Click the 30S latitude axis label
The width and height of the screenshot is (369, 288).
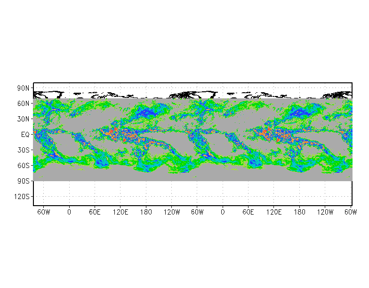[x=24, y=150]
